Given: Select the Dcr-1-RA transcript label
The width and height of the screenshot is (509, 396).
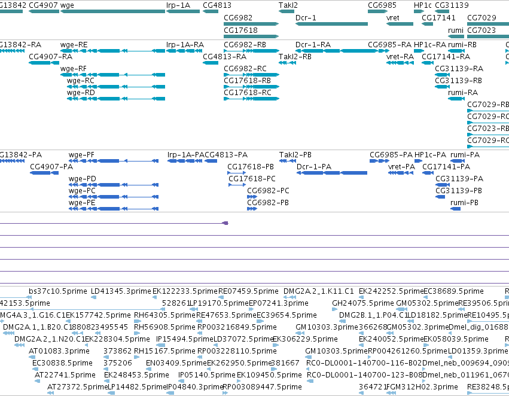Looking at the screenshot, I should tap(313, 45).
